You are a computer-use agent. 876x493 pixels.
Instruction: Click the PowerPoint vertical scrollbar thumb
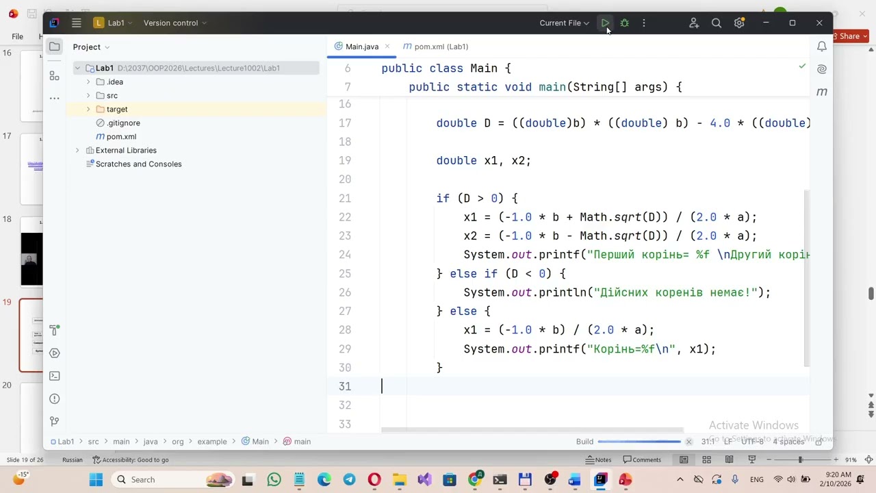[871, 294]
